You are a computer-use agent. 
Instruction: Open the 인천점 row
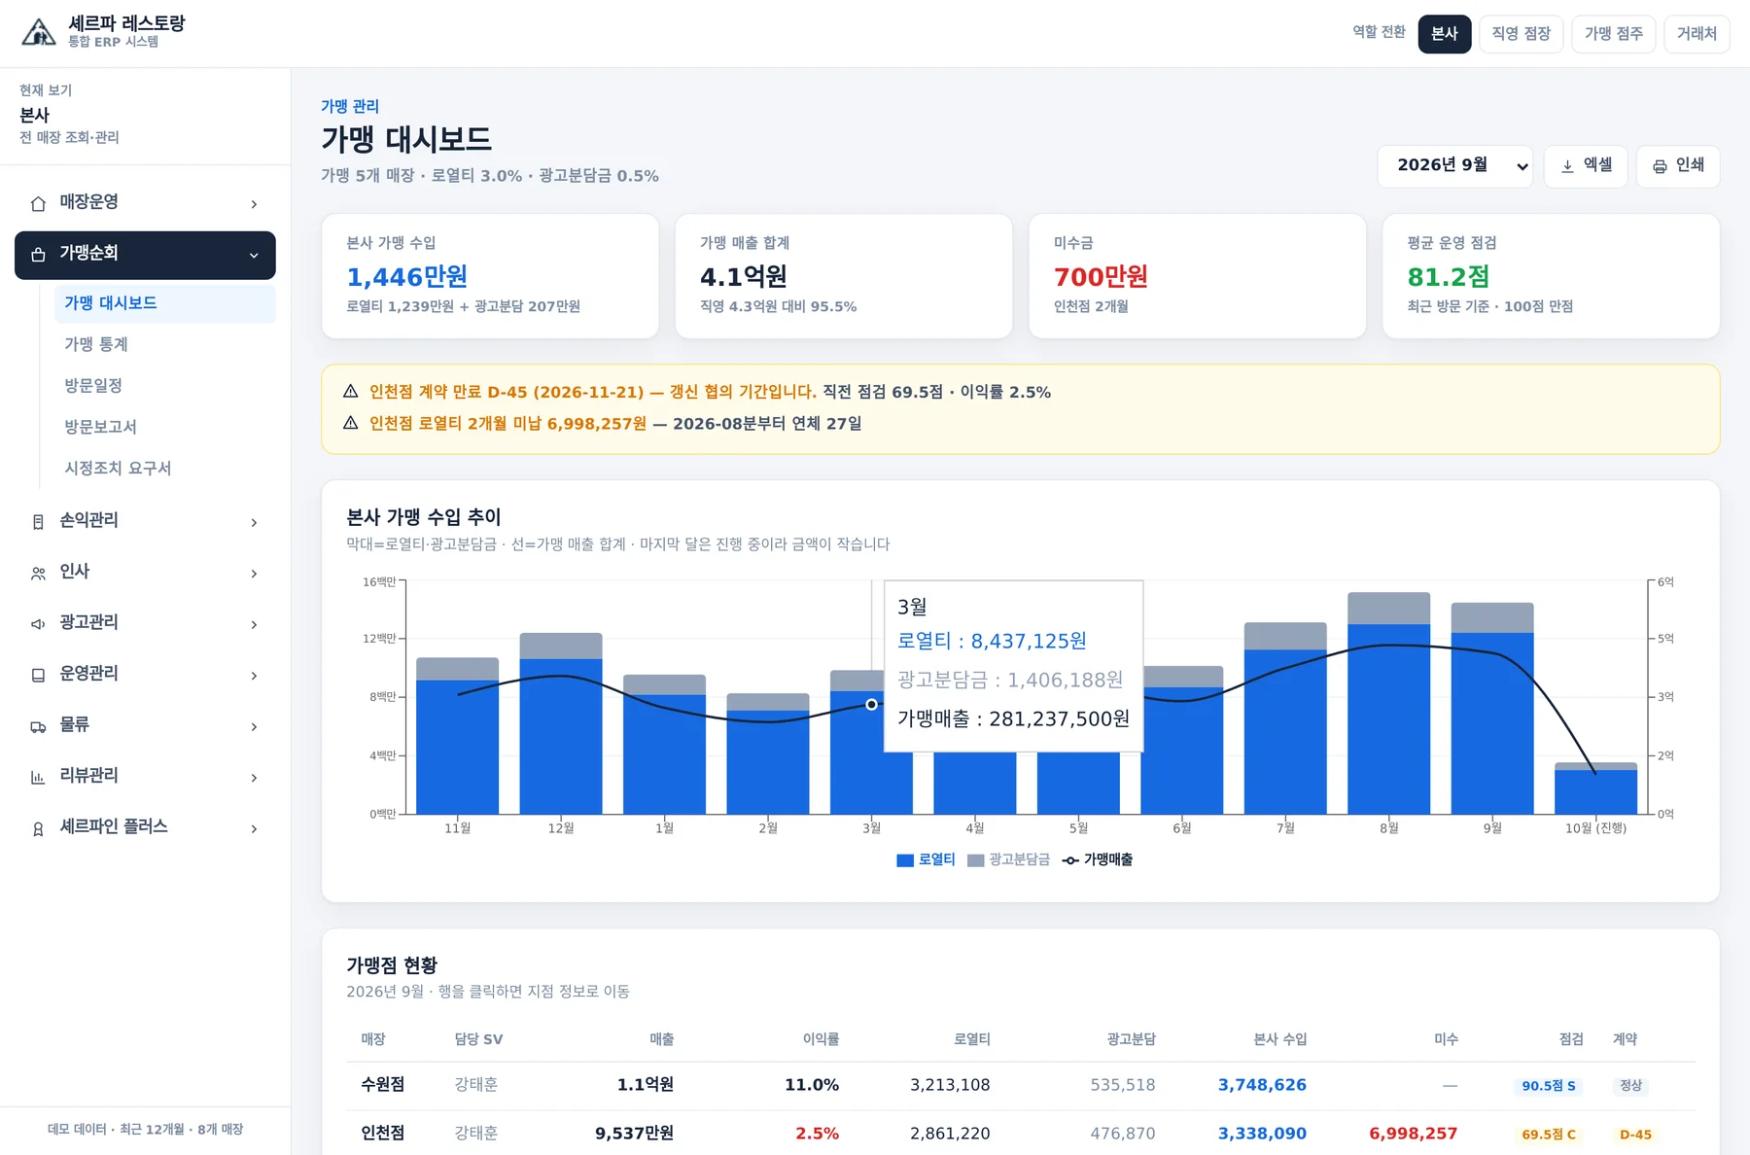(1020, 1134)
